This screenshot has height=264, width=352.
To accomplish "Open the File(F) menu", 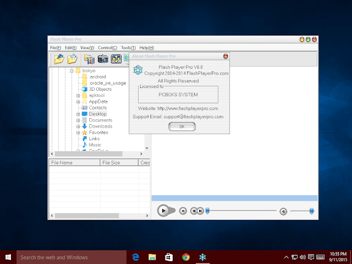I will [x=56, y=48].
